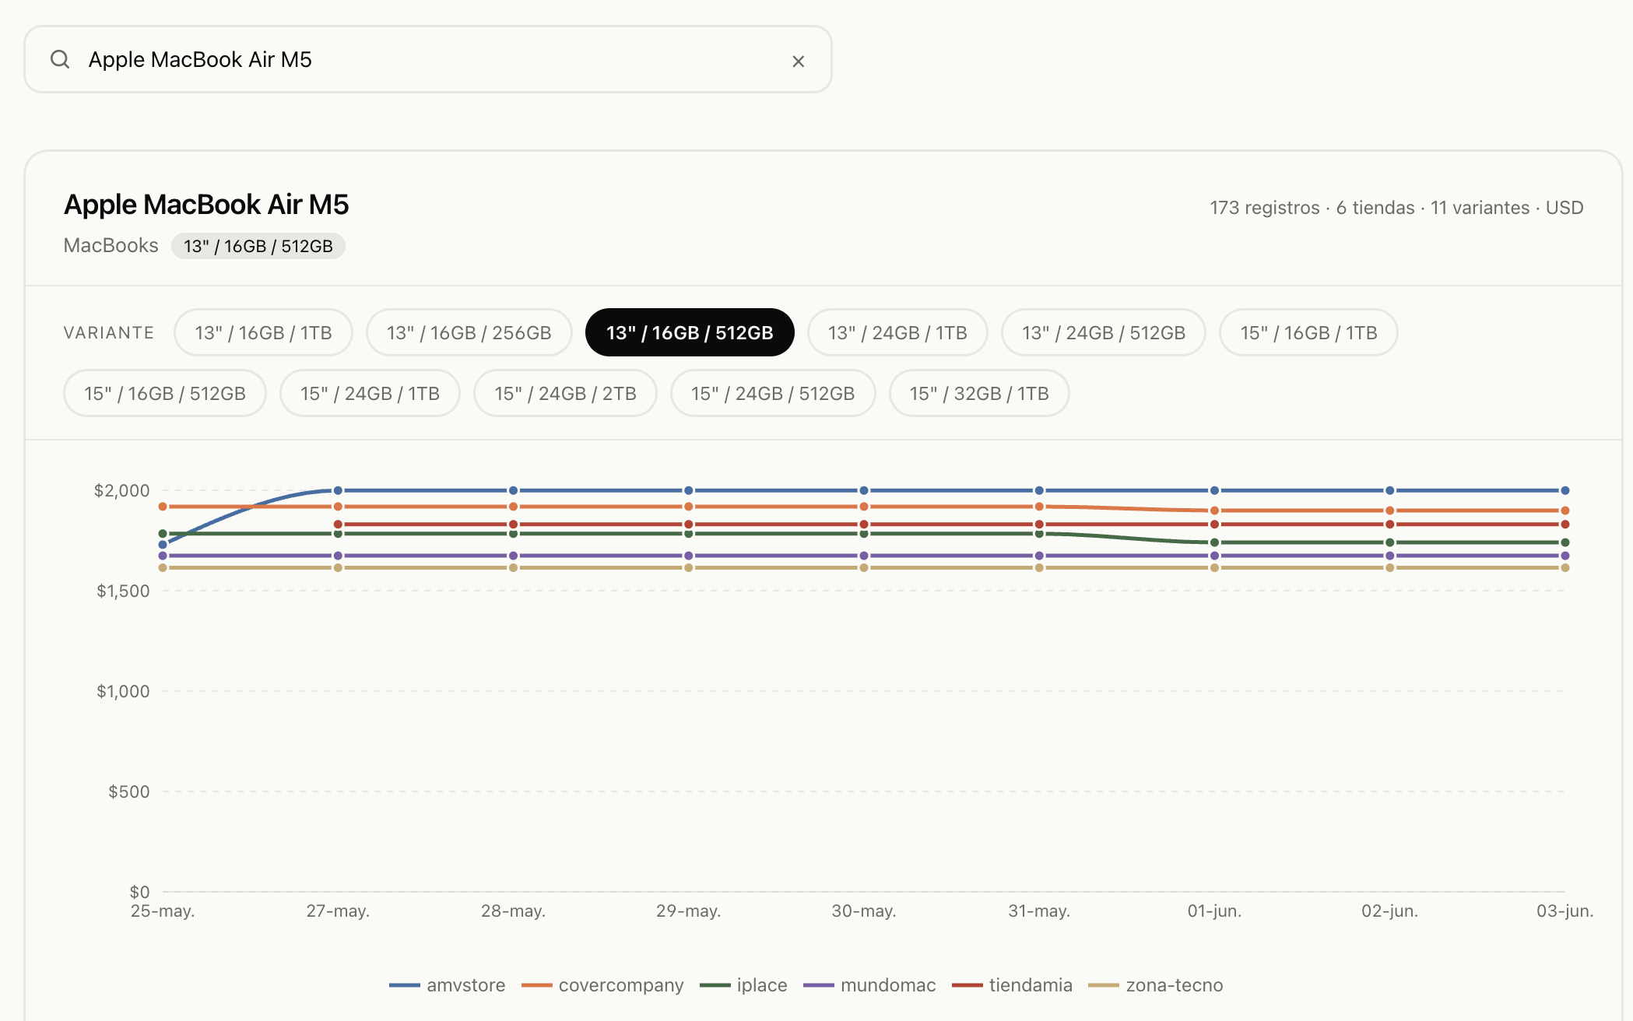
Task: Click mundomac data point on 29-may.
Action: point(689,556)
